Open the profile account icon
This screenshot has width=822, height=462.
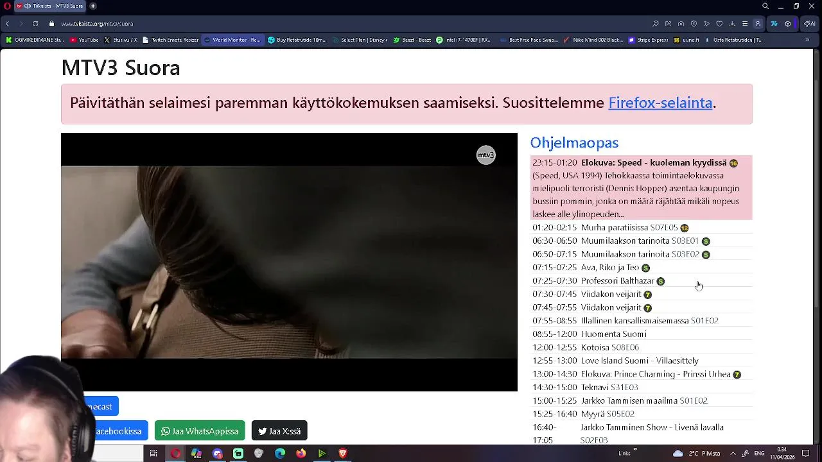(758, 24)
